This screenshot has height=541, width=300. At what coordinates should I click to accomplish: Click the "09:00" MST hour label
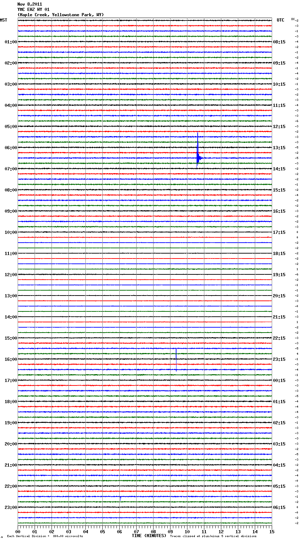coord(11,211)
